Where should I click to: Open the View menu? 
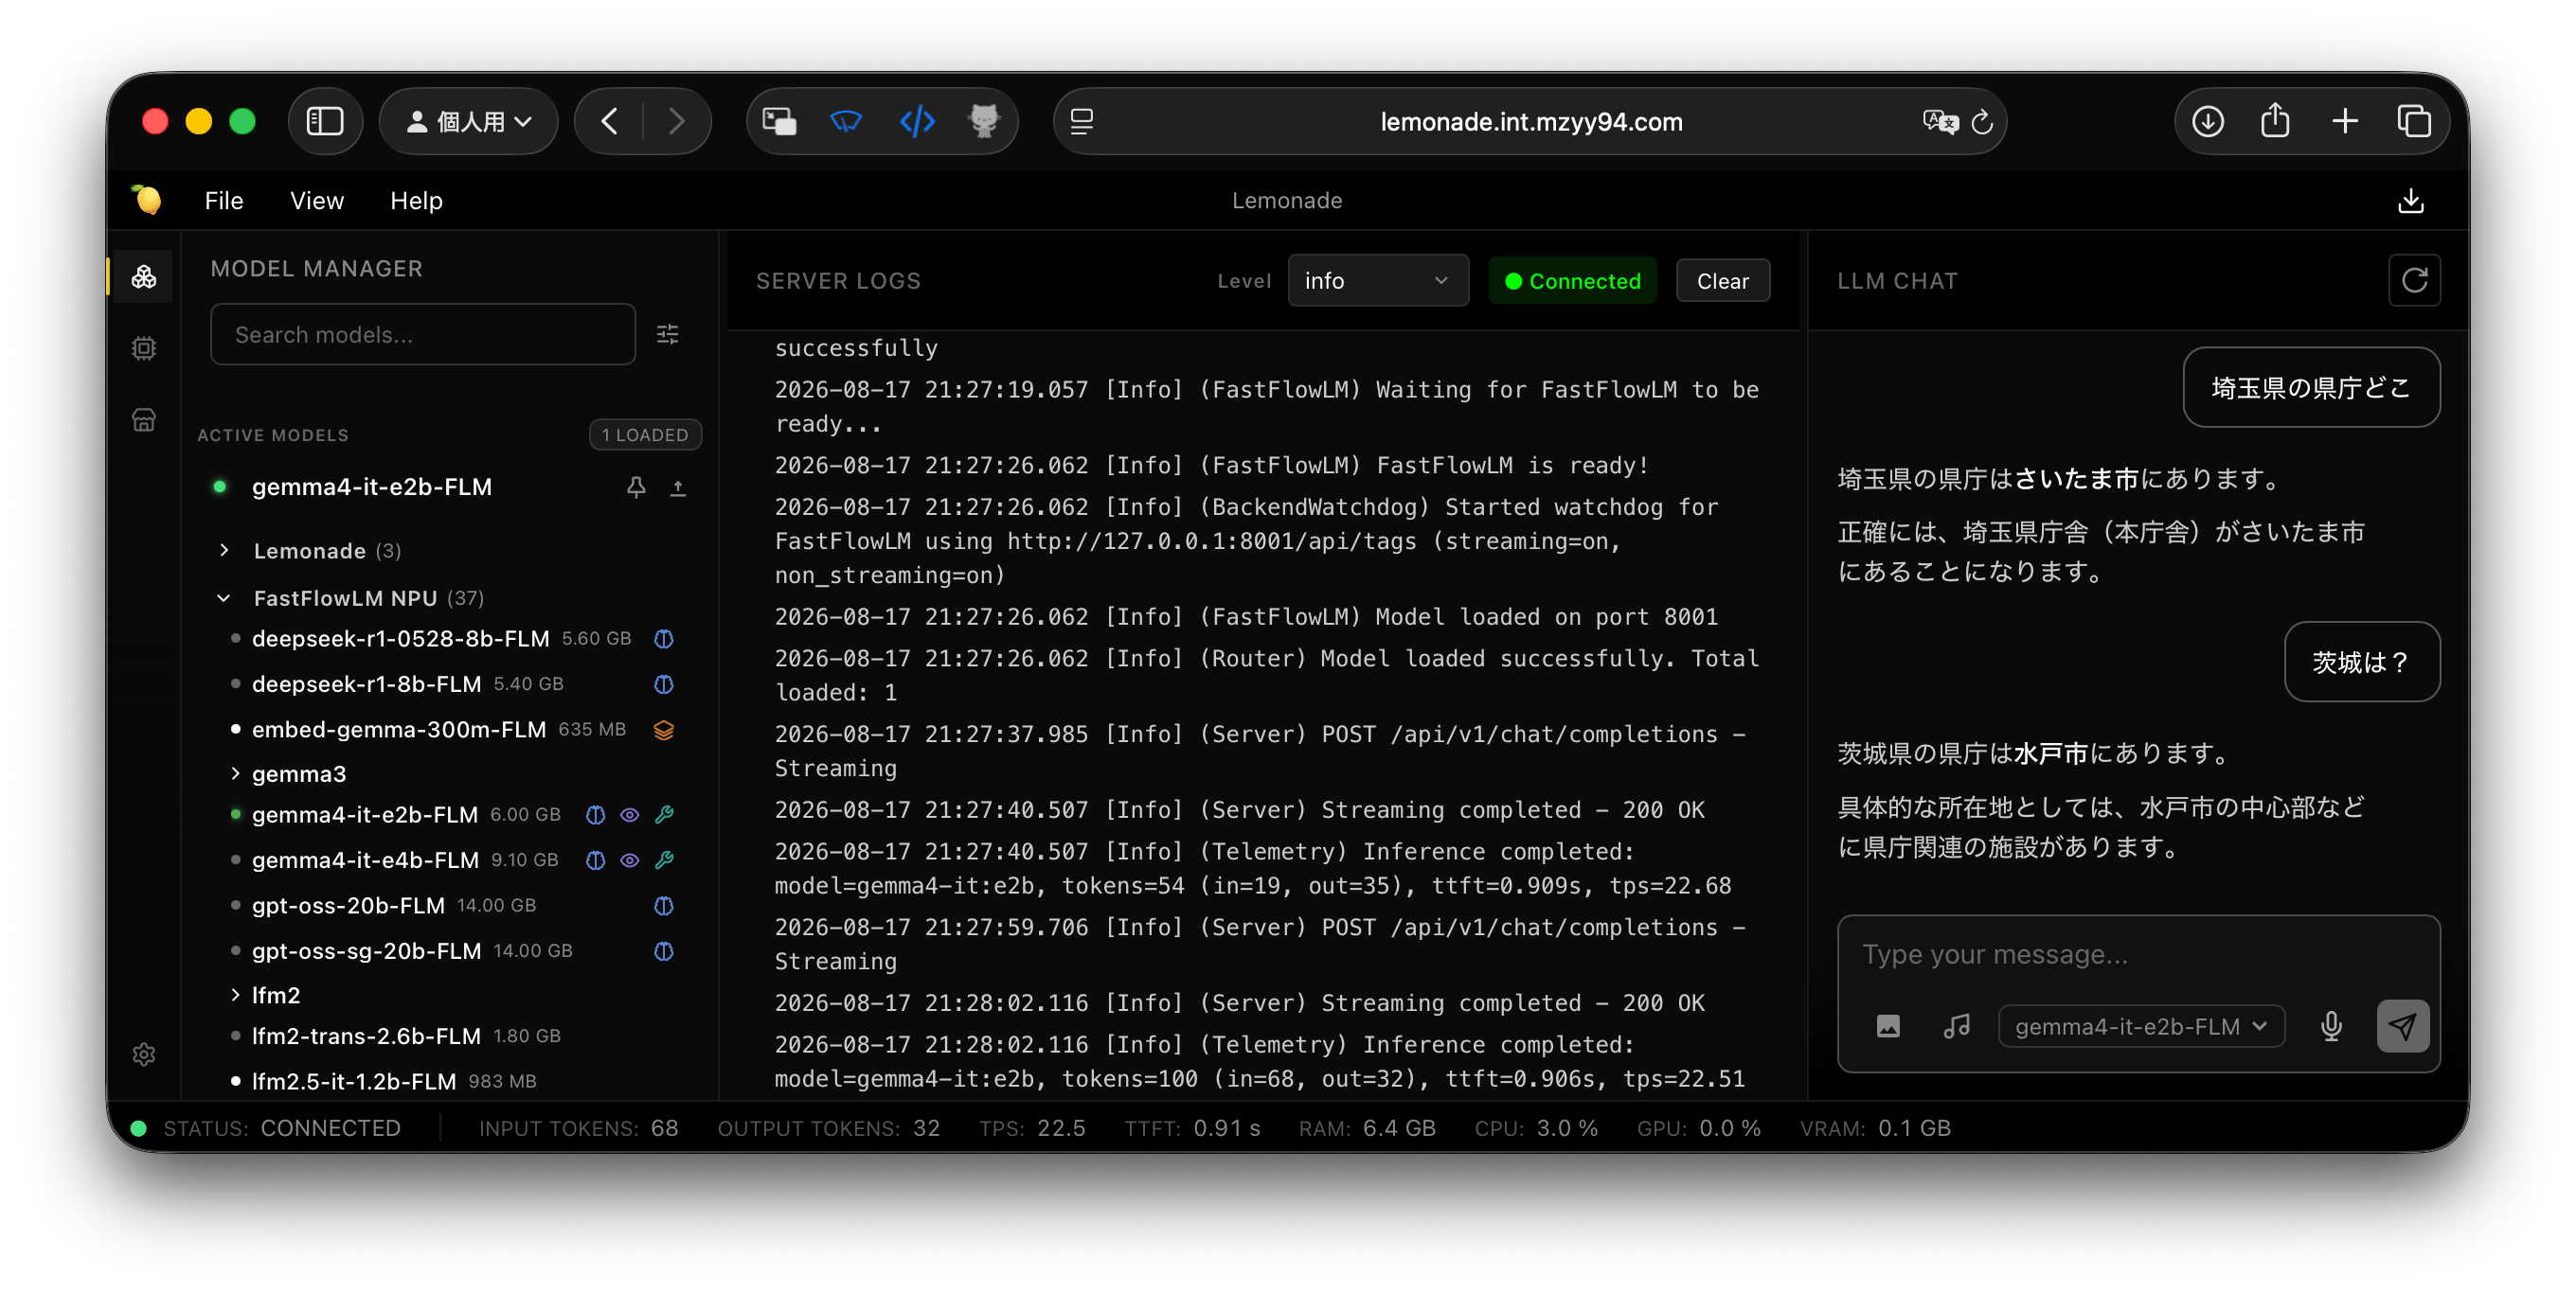point(317,201)
